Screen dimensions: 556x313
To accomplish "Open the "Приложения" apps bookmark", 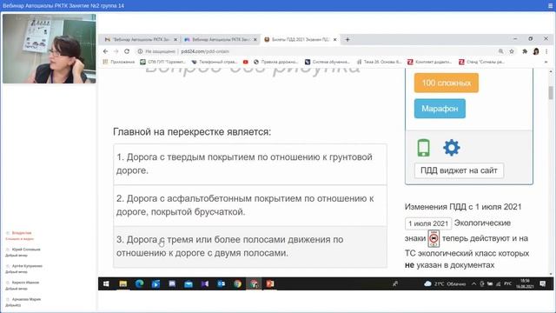I will (119, 62).
